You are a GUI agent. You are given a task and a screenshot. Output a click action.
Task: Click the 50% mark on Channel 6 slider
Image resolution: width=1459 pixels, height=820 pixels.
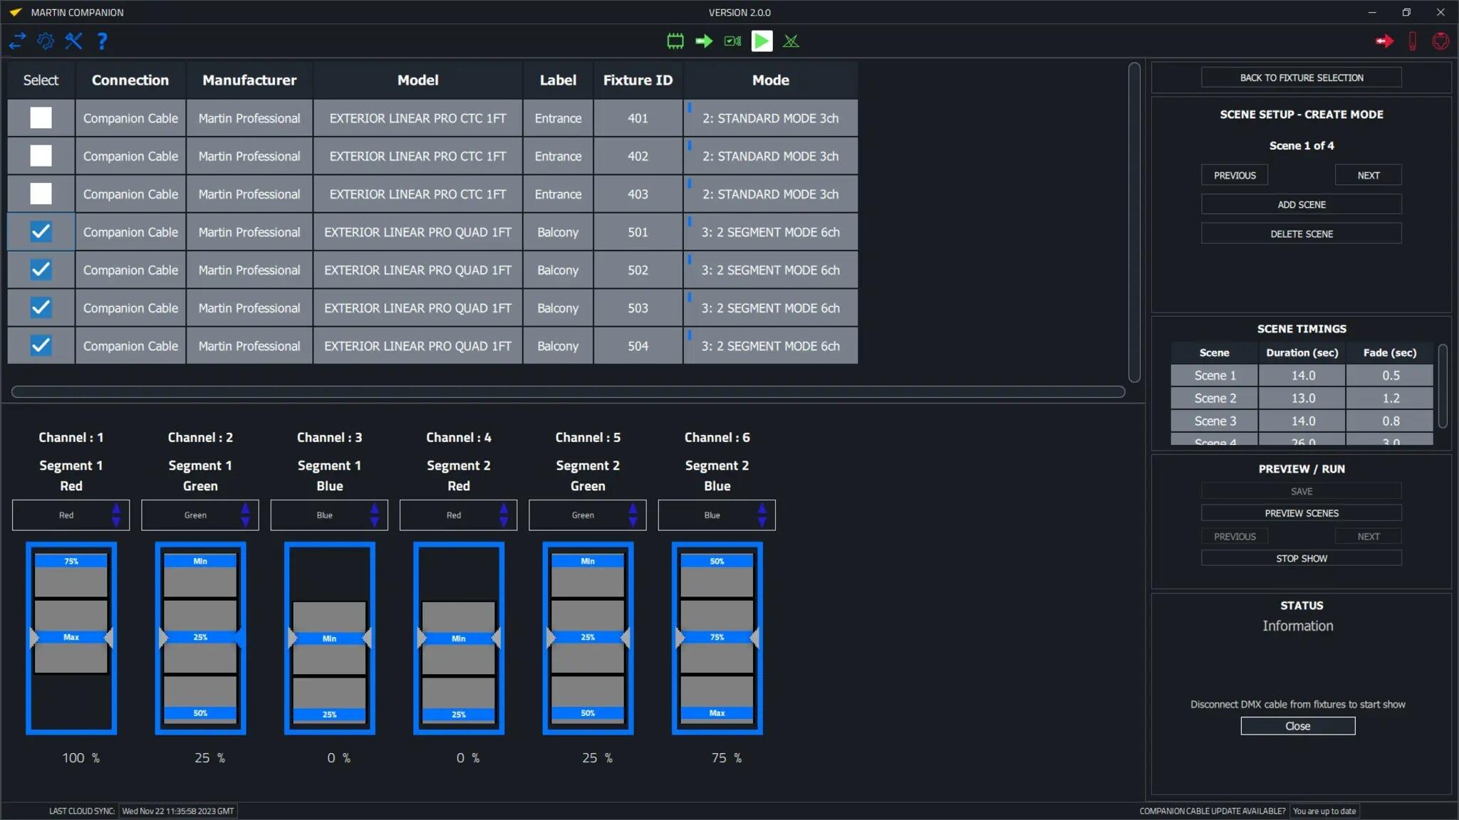(x=717, y=562)
